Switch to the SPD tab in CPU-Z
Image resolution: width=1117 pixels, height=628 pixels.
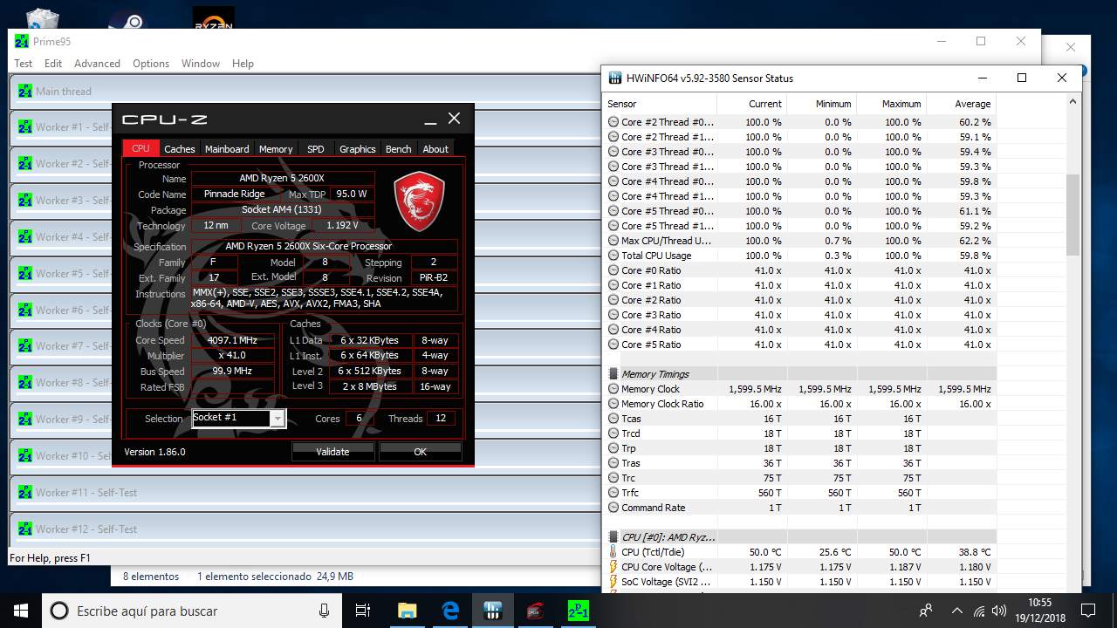[x=316, y=149]
